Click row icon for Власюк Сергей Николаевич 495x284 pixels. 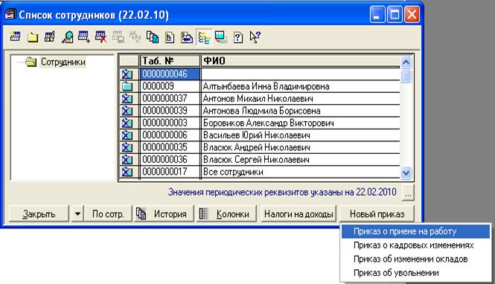point(127,160)
